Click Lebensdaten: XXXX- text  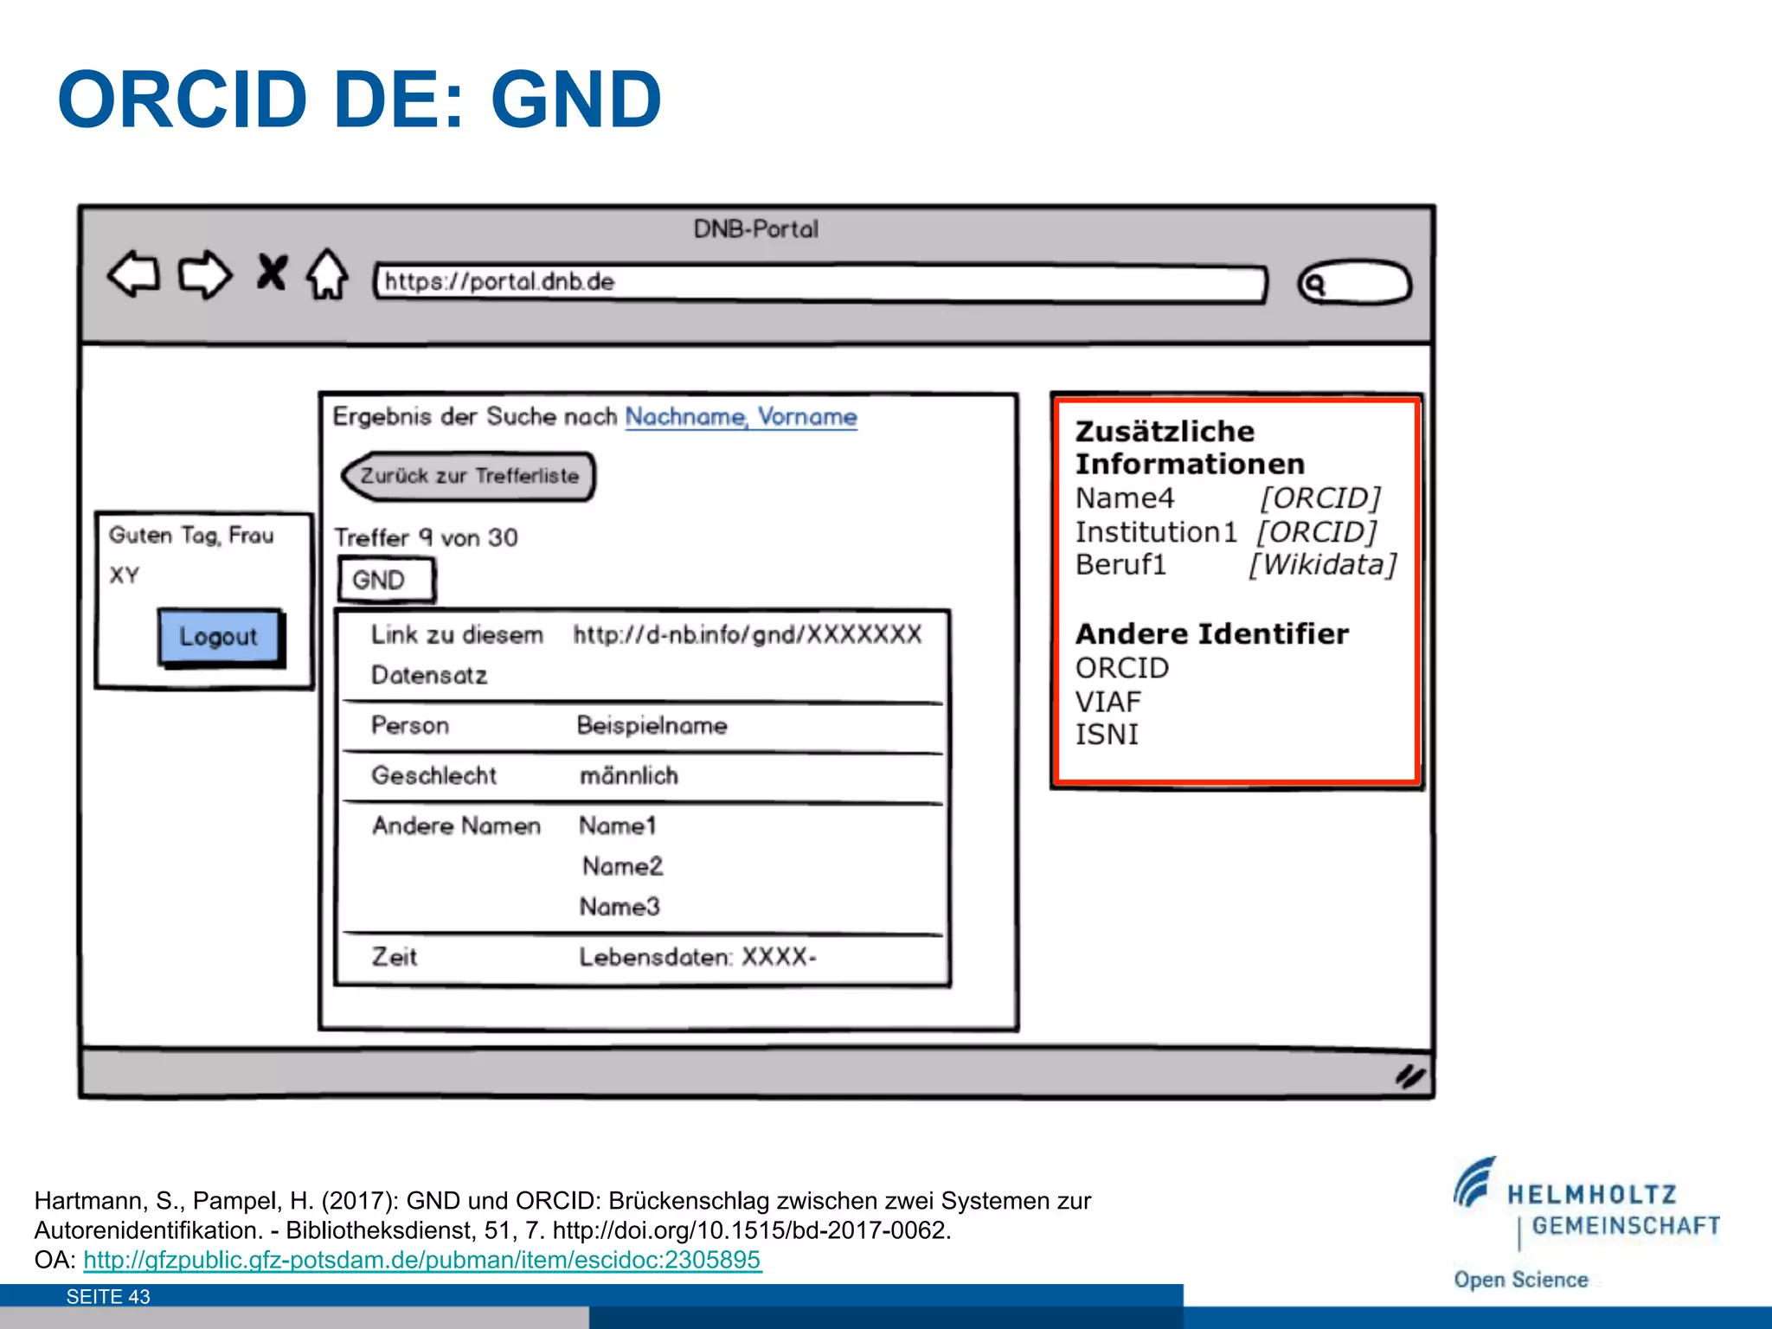[697, 957]
